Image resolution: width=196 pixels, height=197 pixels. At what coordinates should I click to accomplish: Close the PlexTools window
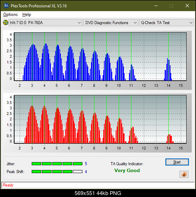coord(187,6)
